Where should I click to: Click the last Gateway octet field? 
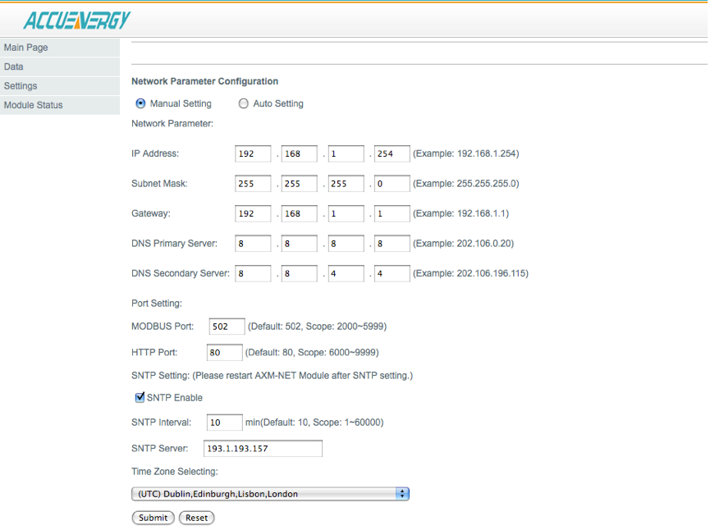click(x=392, y=214)
